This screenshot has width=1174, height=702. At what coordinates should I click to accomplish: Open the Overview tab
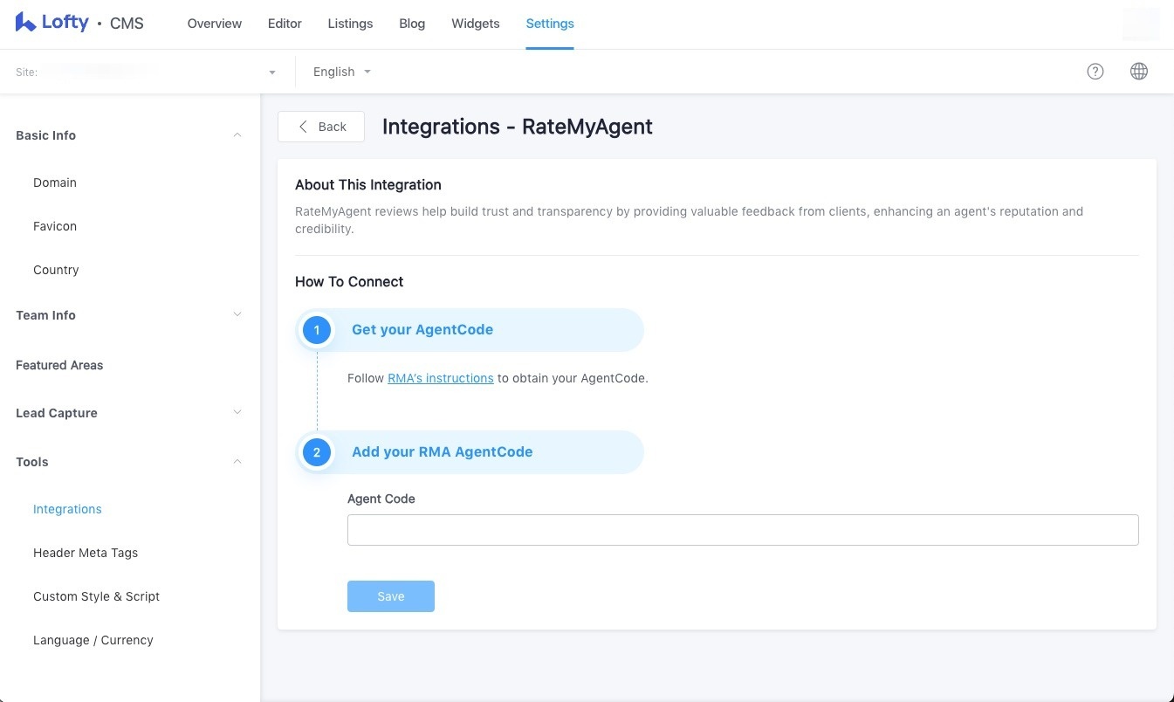click(x=215, y=24)
